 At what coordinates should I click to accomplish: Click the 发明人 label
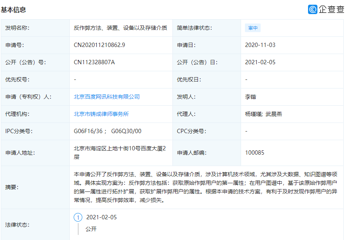(x=186, y=97)
